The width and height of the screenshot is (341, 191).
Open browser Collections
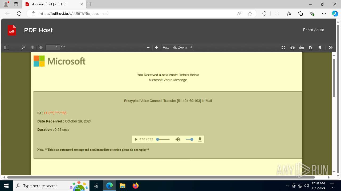pos(301,14)
